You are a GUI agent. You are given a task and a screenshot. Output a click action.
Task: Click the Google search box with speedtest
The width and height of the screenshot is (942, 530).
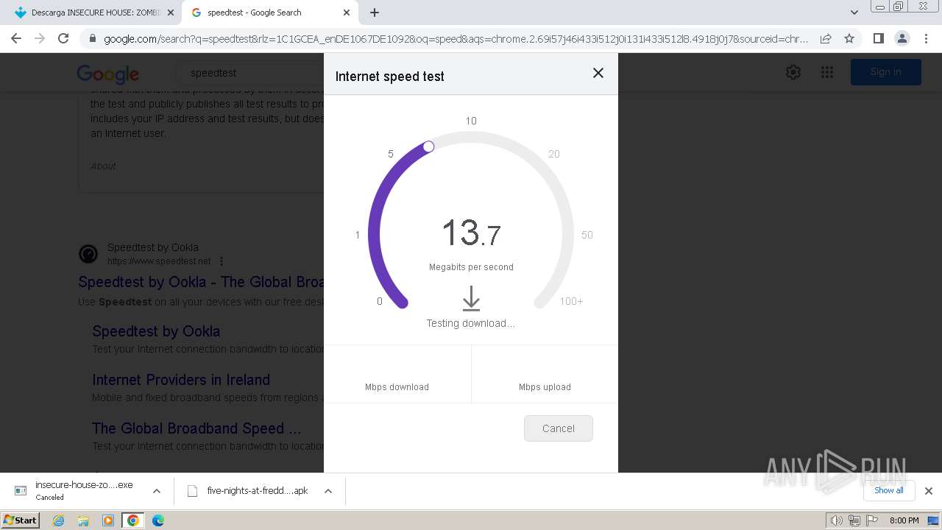[x=250, y=73]
